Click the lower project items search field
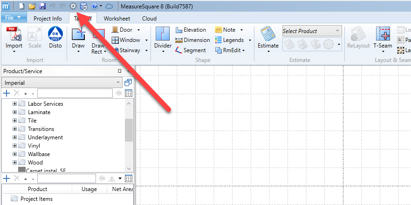 (67, 178)
